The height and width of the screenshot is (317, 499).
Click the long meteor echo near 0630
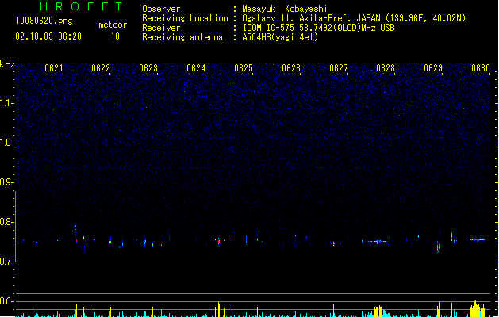click(x=478, y=239)
